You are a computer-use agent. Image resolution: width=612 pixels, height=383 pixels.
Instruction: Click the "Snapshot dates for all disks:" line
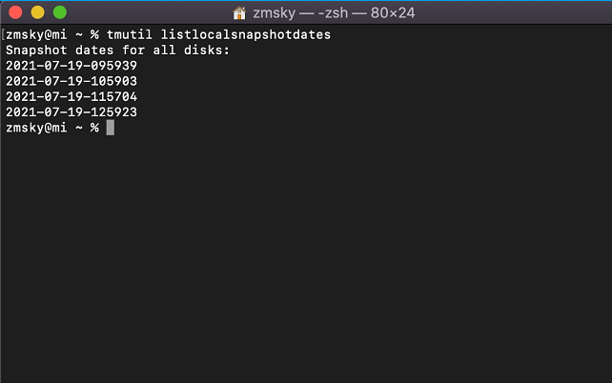pos(117,50)
